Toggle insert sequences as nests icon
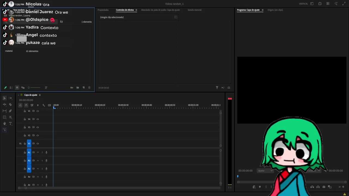Viewport: 349px width, 196px height. [x=20, y=105]
